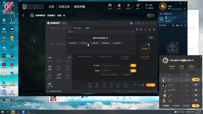The height and width of the screenshot is (114, 203).
Task: Select the highlighted orange category option
Action: [x=84, y=43]
